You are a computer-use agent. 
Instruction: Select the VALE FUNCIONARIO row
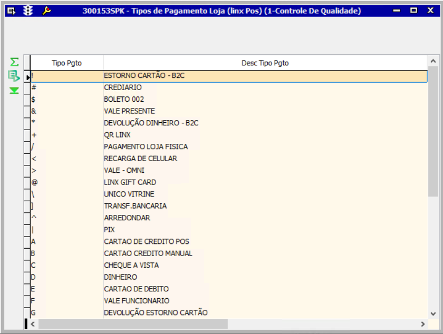tap(229, 301)
